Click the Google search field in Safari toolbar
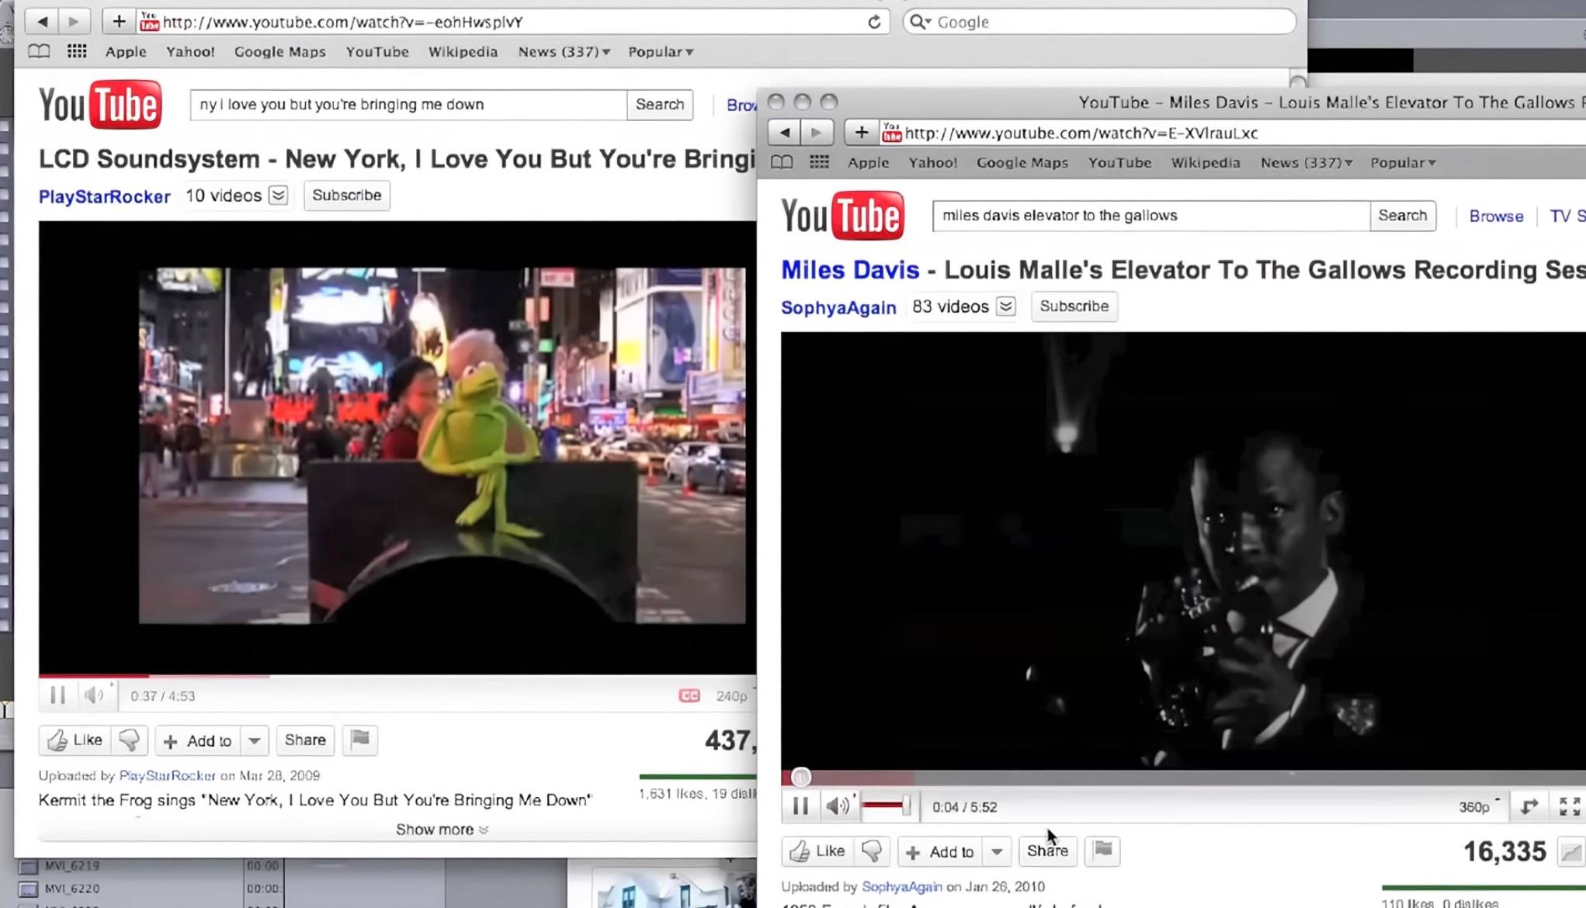The height and width of the screenshot is (908, 1586). click(1099, 22)
